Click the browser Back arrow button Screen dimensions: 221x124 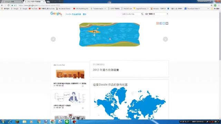[x=2, y=6]
